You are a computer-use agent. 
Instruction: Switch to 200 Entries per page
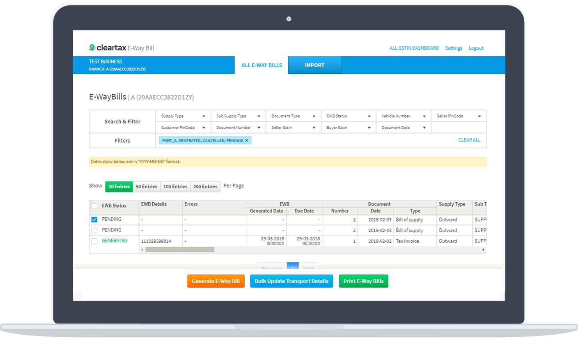coord(205,187)
